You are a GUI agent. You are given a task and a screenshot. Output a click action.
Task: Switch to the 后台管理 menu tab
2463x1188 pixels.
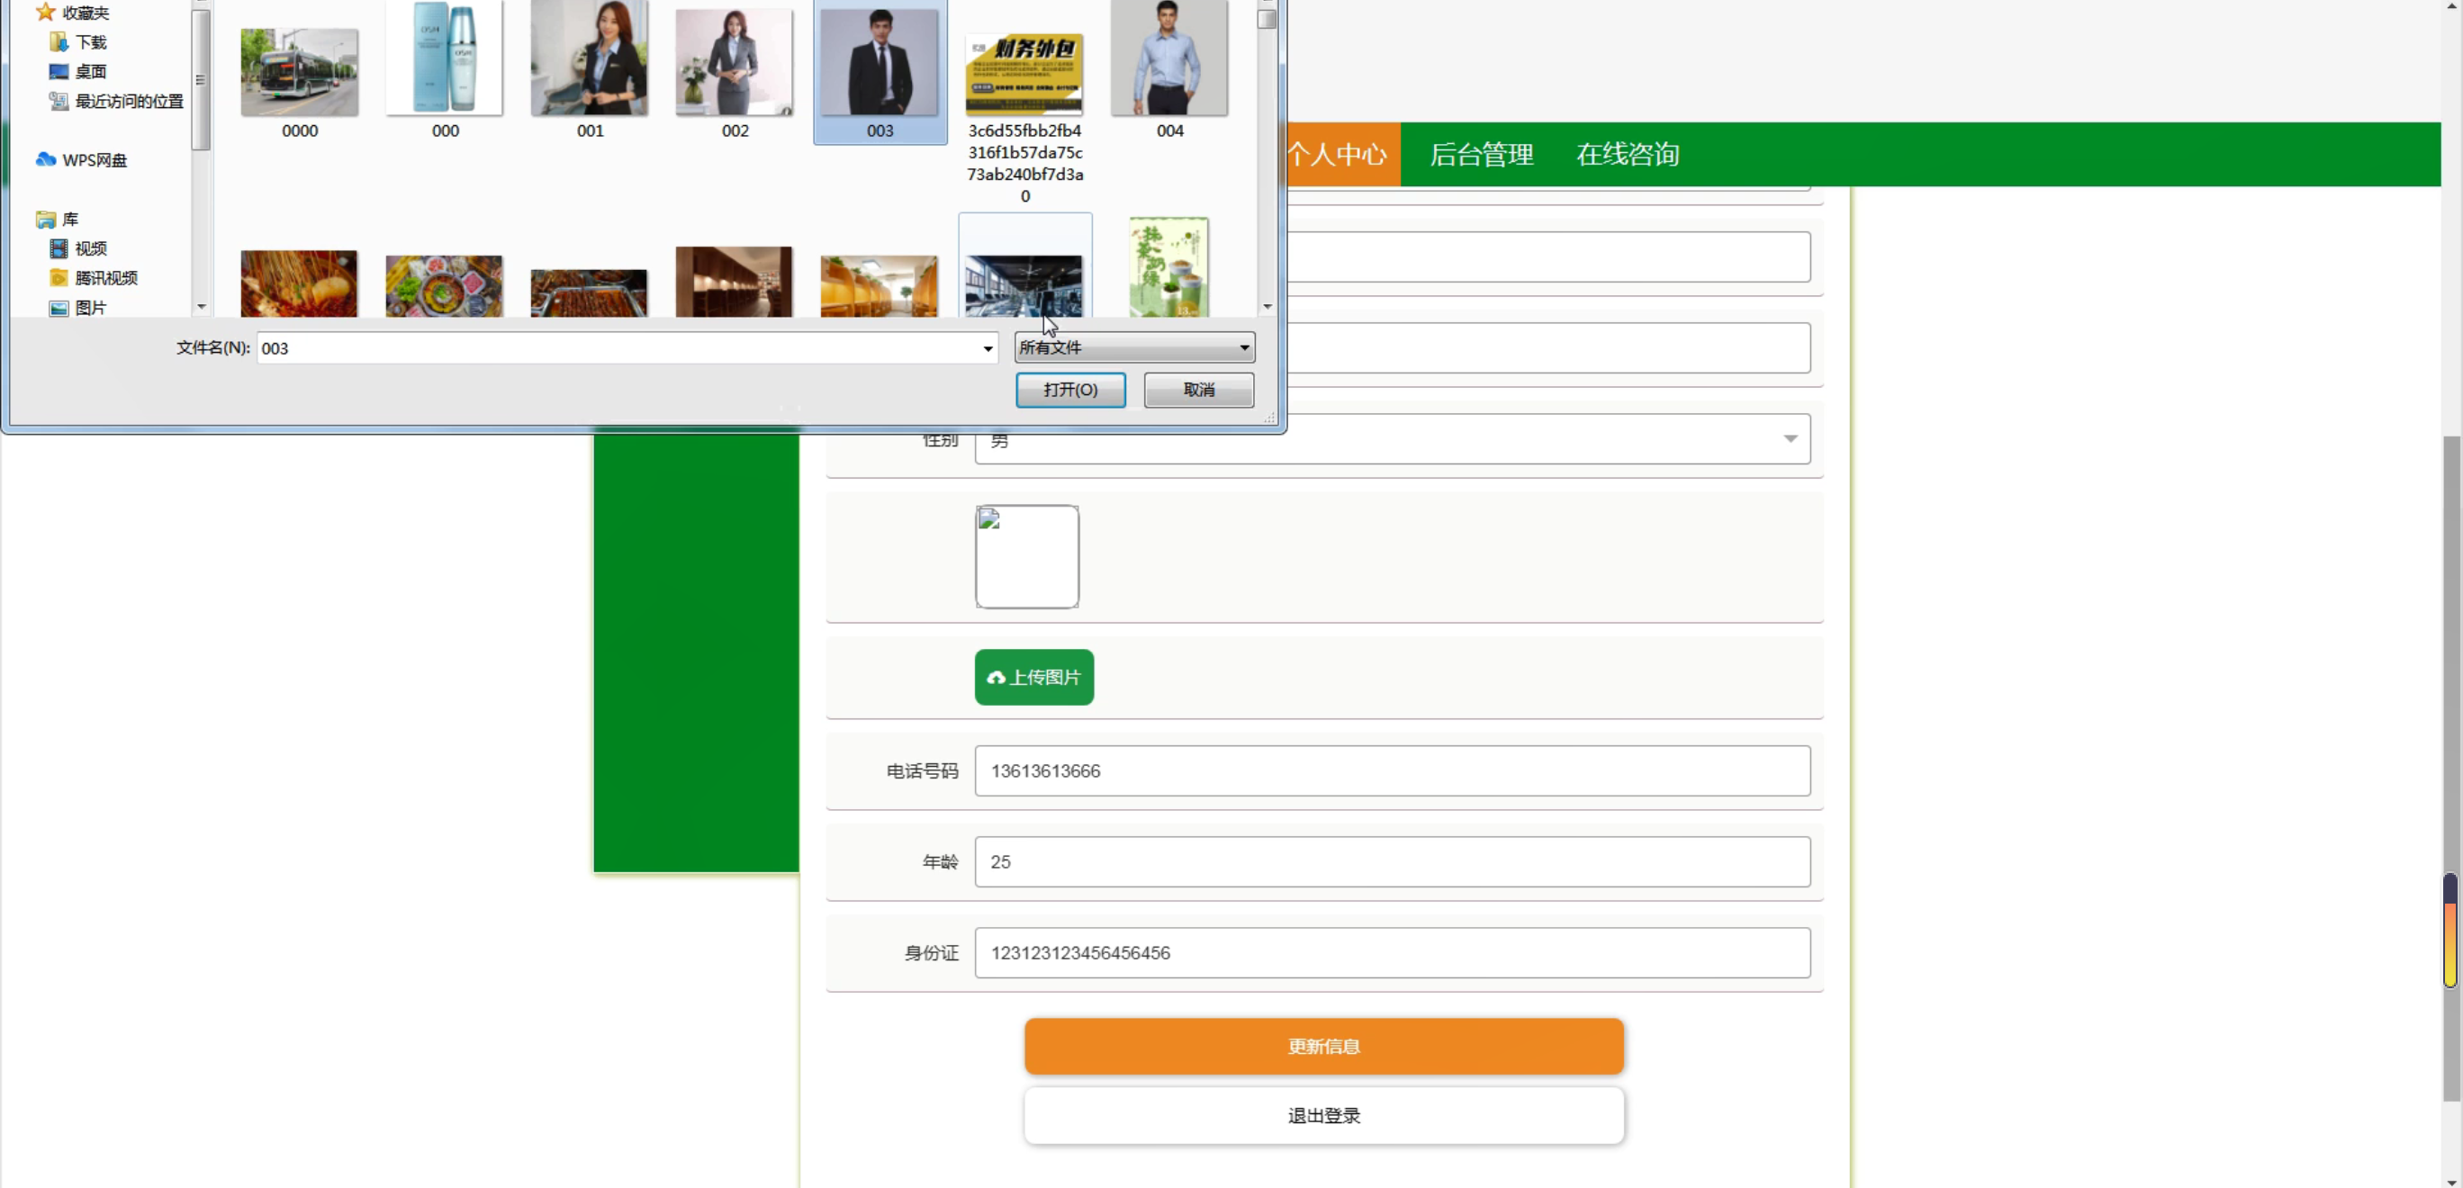point(1481,155)
